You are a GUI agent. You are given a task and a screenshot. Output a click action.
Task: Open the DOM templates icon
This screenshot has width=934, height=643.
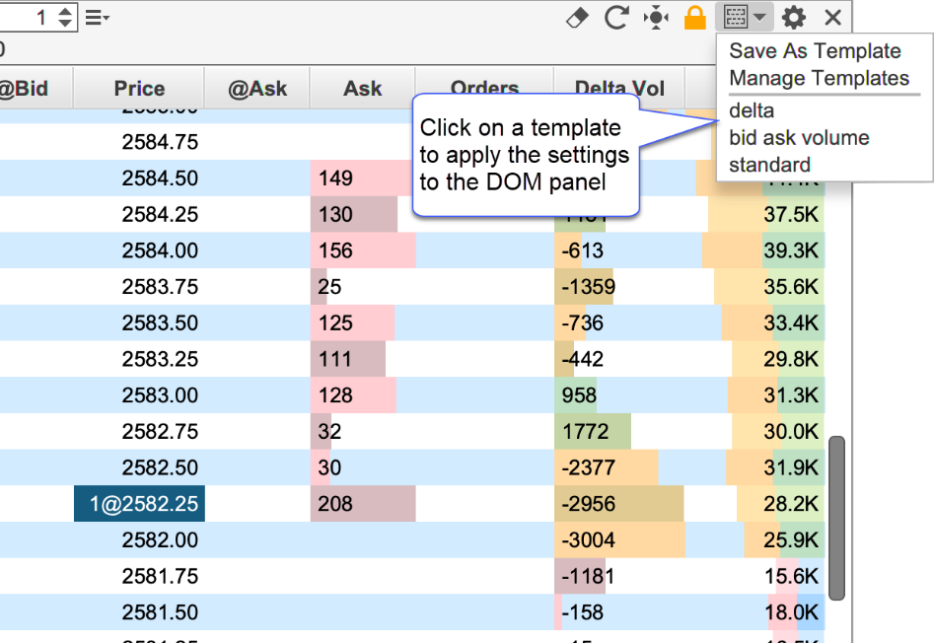pos(736,17)
